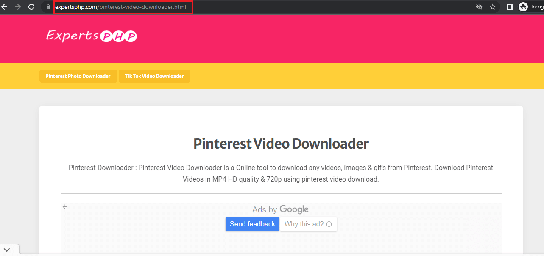Click the browser back arrow
544x256 pixels.
pos(4,7)
